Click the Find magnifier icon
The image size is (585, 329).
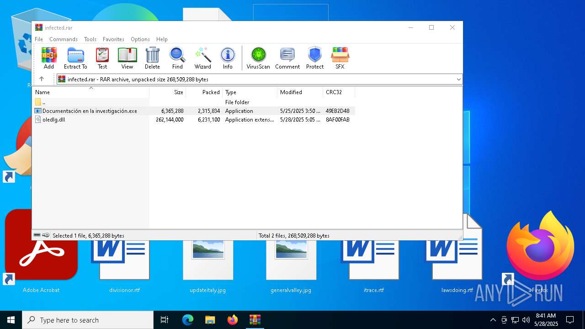[x=177, y=58]
